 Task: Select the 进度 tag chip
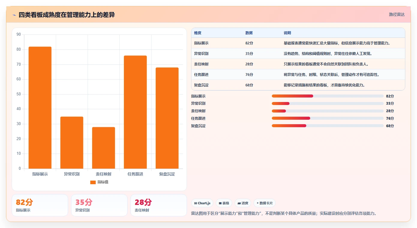pyautogui.click(x=243, y=203)
